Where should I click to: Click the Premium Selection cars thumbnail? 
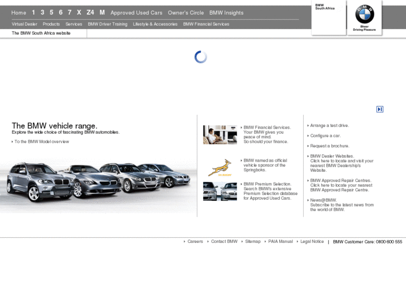[220, 191]
